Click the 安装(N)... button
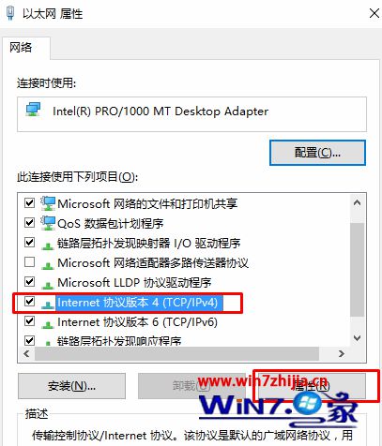The height and width of the screenshot is (446, 382). point(71,386)
